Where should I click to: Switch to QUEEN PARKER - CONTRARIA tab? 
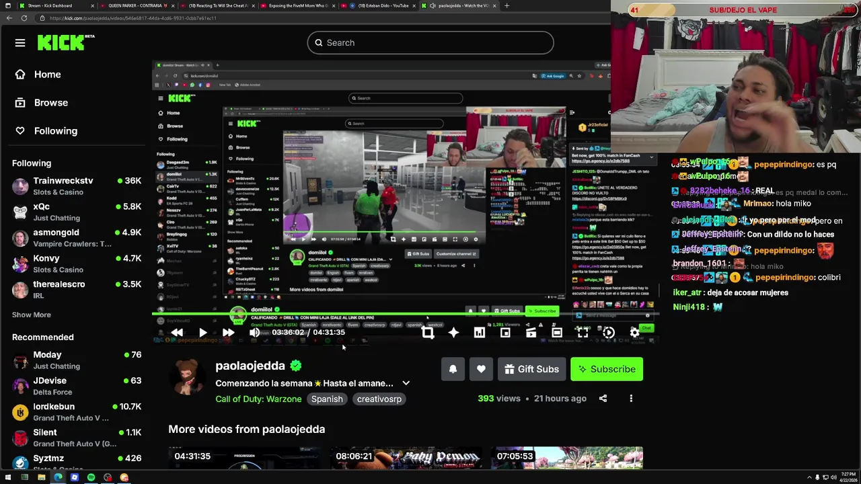click(x=137, y=5)
